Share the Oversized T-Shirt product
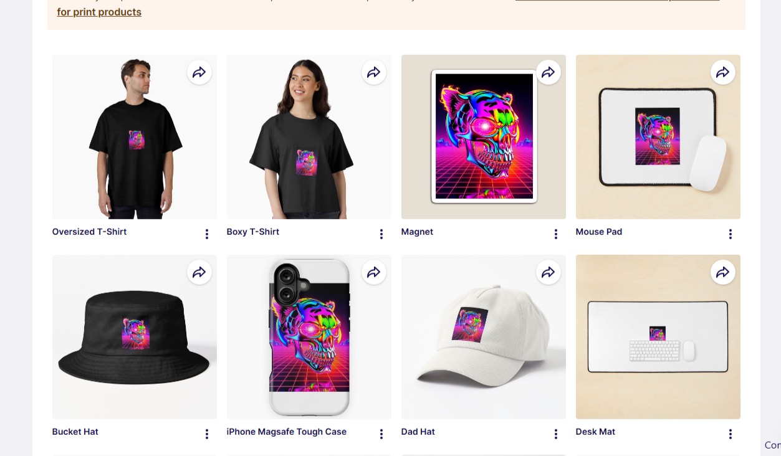Screen dimensions: 781x456 click(x=199, y=72)
